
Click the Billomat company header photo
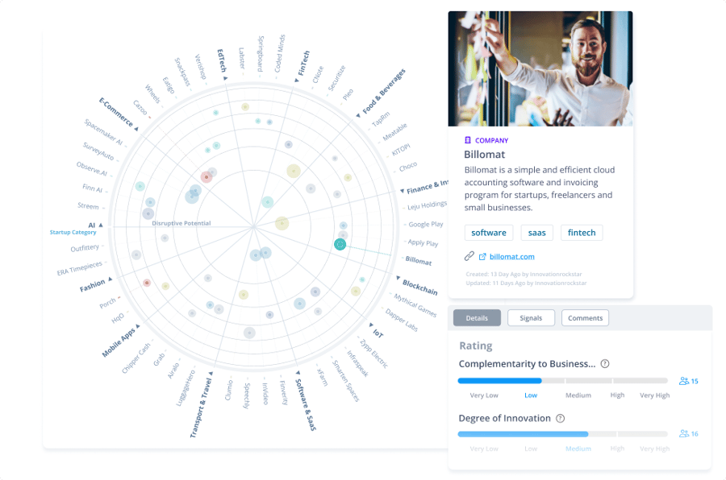point(540,68)
